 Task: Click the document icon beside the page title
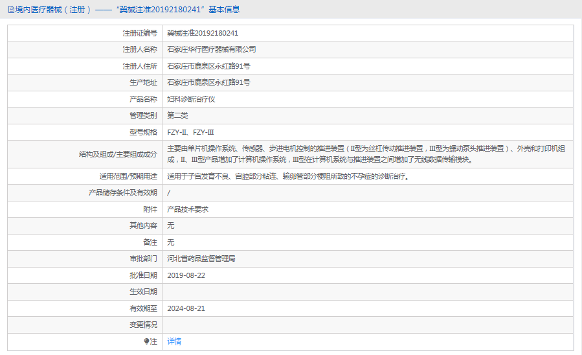11,9
